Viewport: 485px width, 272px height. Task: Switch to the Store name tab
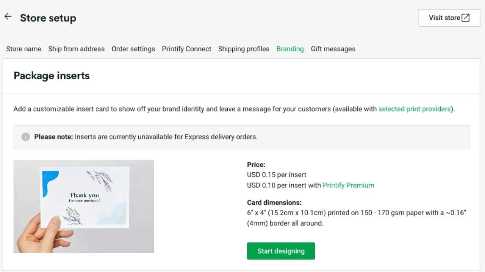click(23, 49)
